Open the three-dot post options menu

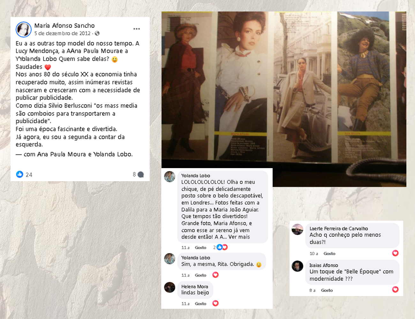(x=137, y=29)
